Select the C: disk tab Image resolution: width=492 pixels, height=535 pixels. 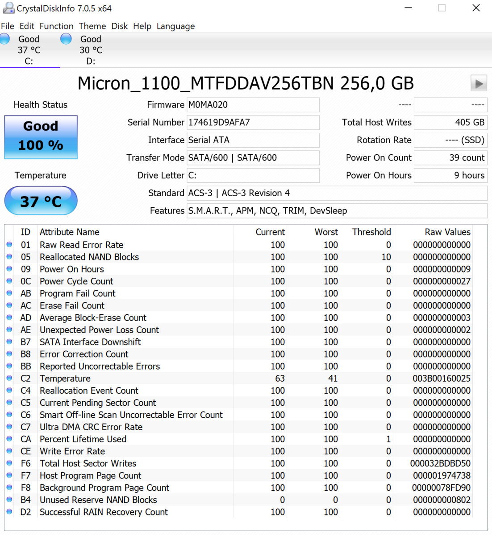click(29, 50)
